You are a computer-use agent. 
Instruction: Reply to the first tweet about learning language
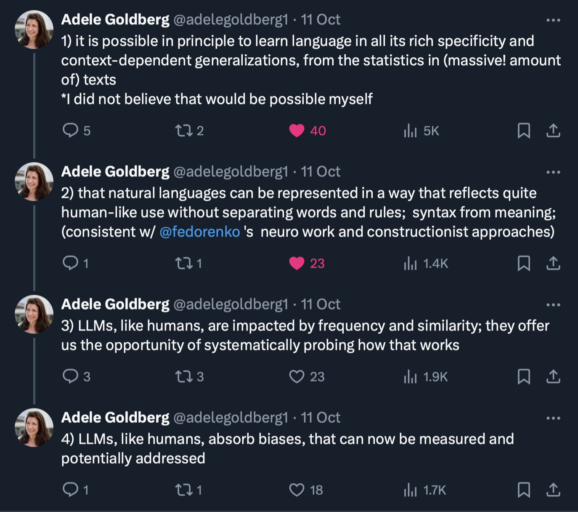coord(70,131)
